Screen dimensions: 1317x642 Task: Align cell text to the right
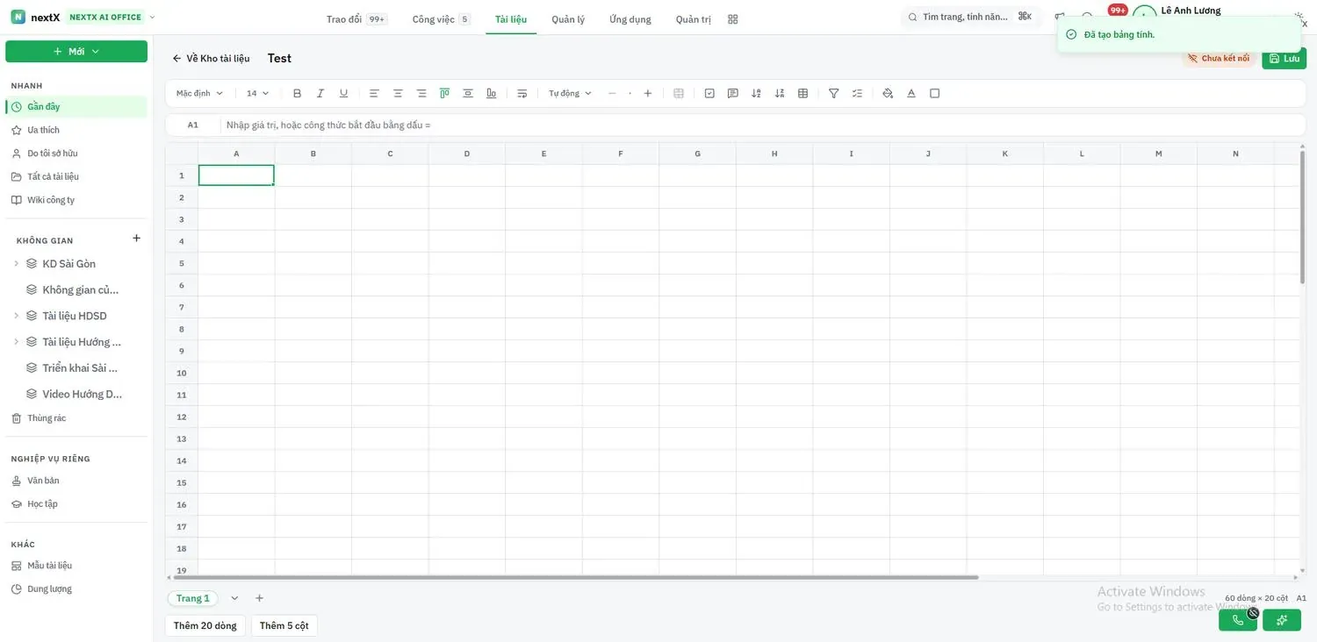coord(421,93)
